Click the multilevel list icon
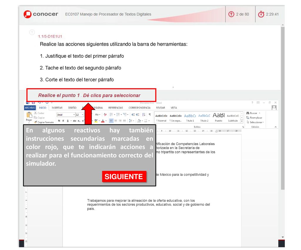The width and height of the screenshot is (301, 250). 125,115
